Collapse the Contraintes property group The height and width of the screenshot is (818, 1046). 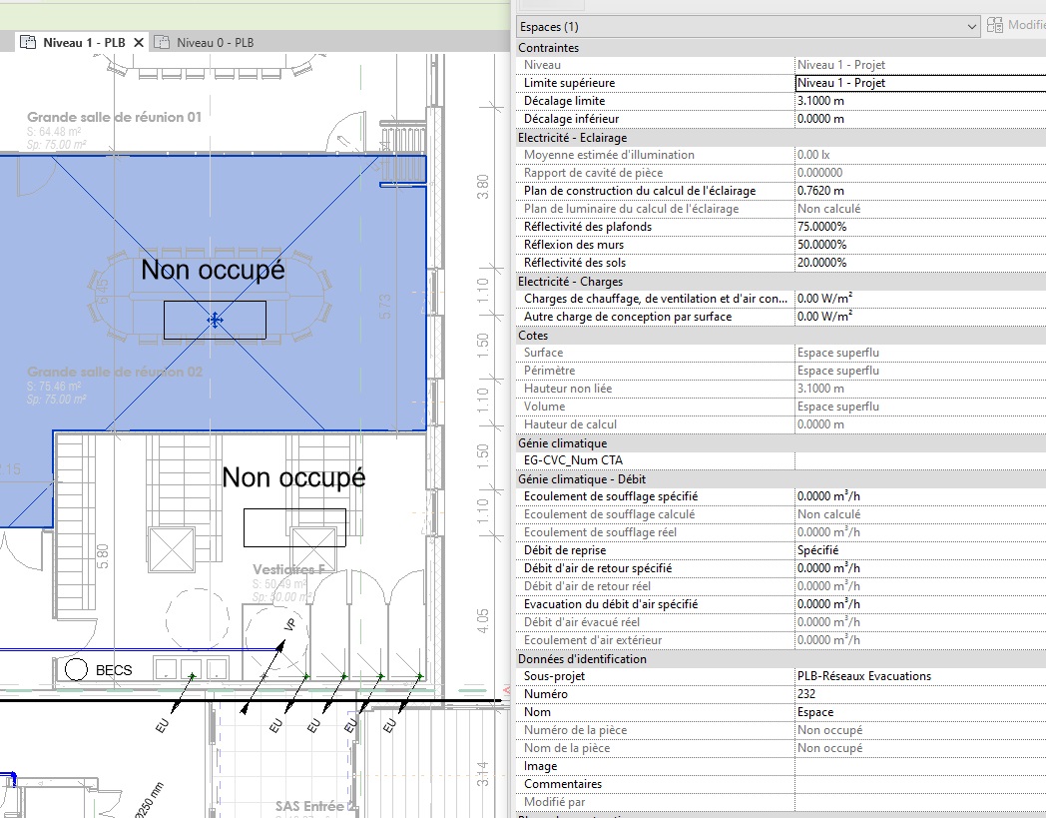(548, 48)
